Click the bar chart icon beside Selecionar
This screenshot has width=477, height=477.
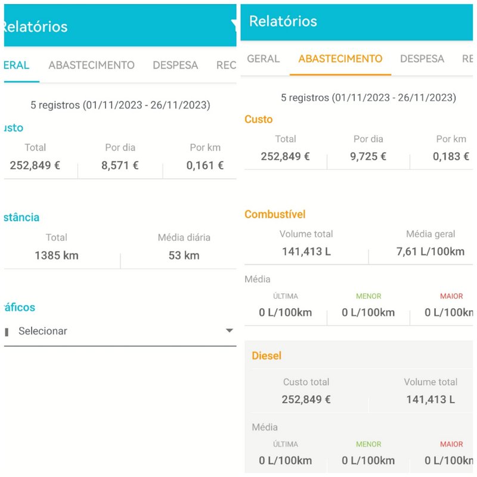click(x=7, y=332)
